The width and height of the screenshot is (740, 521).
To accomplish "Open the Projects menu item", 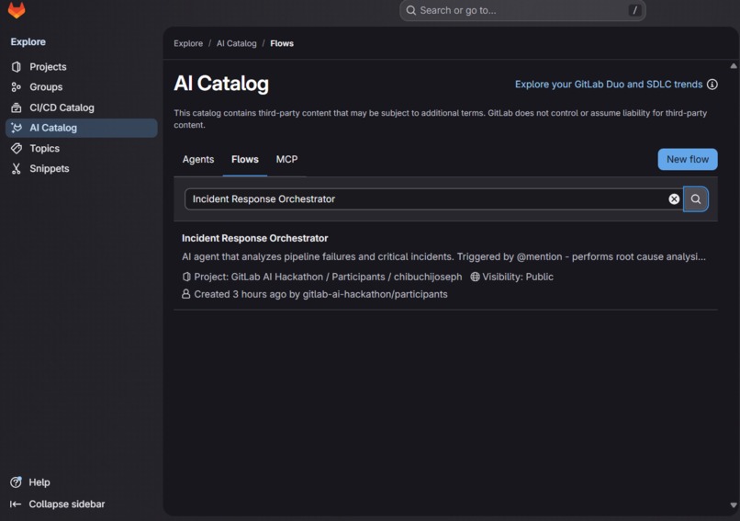I will (x=81, y=67).
